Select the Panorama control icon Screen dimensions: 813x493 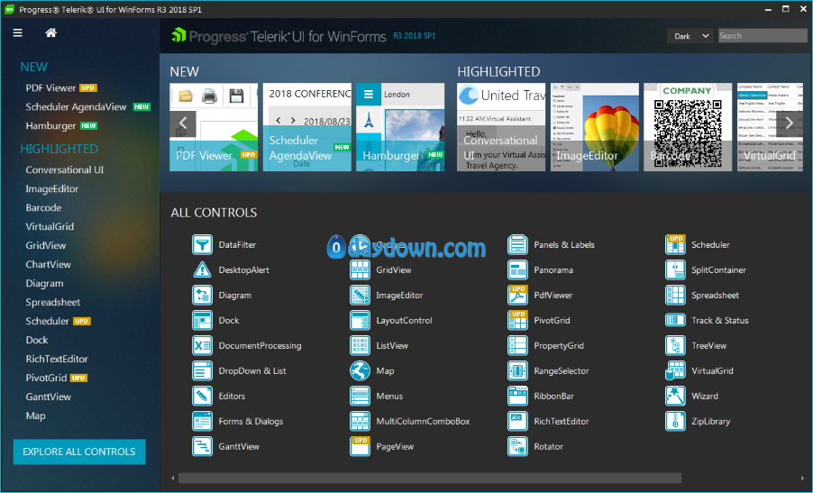pos(517,270)
